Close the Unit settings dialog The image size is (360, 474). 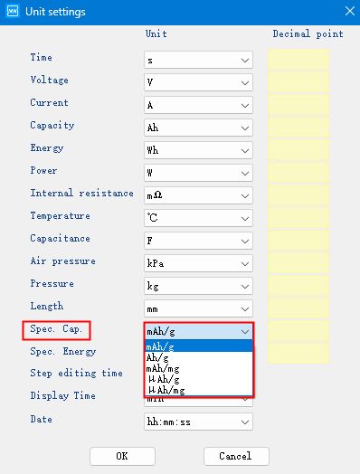pos(350,12)
